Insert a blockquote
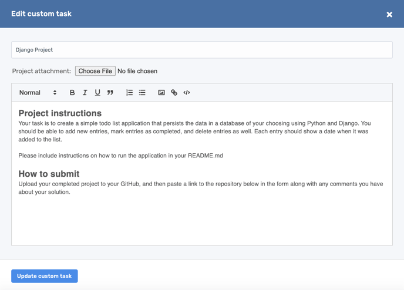 [110, 93]
